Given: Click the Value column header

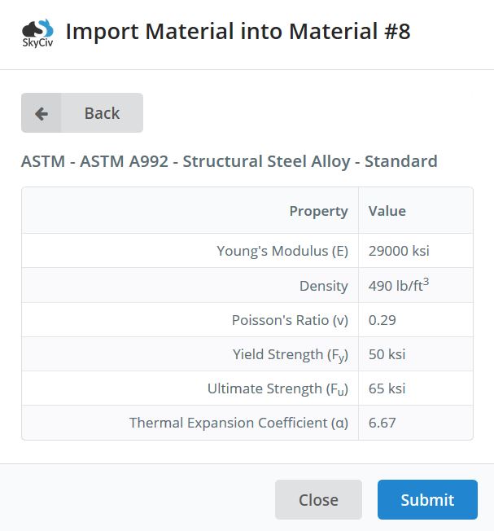Looking at the screenshot, I should (x=387, y=211).
